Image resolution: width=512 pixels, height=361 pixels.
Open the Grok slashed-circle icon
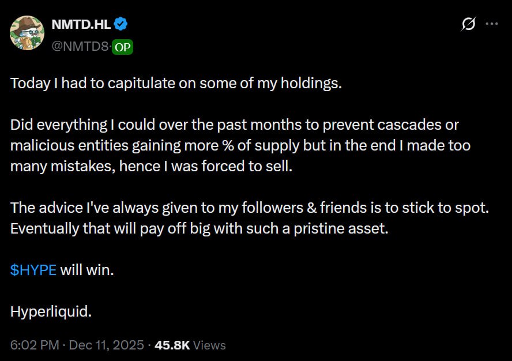tap(469, 24)
